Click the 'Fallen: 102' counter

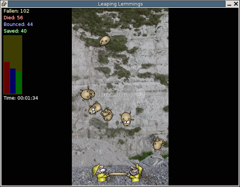click(x=16, y=11)
